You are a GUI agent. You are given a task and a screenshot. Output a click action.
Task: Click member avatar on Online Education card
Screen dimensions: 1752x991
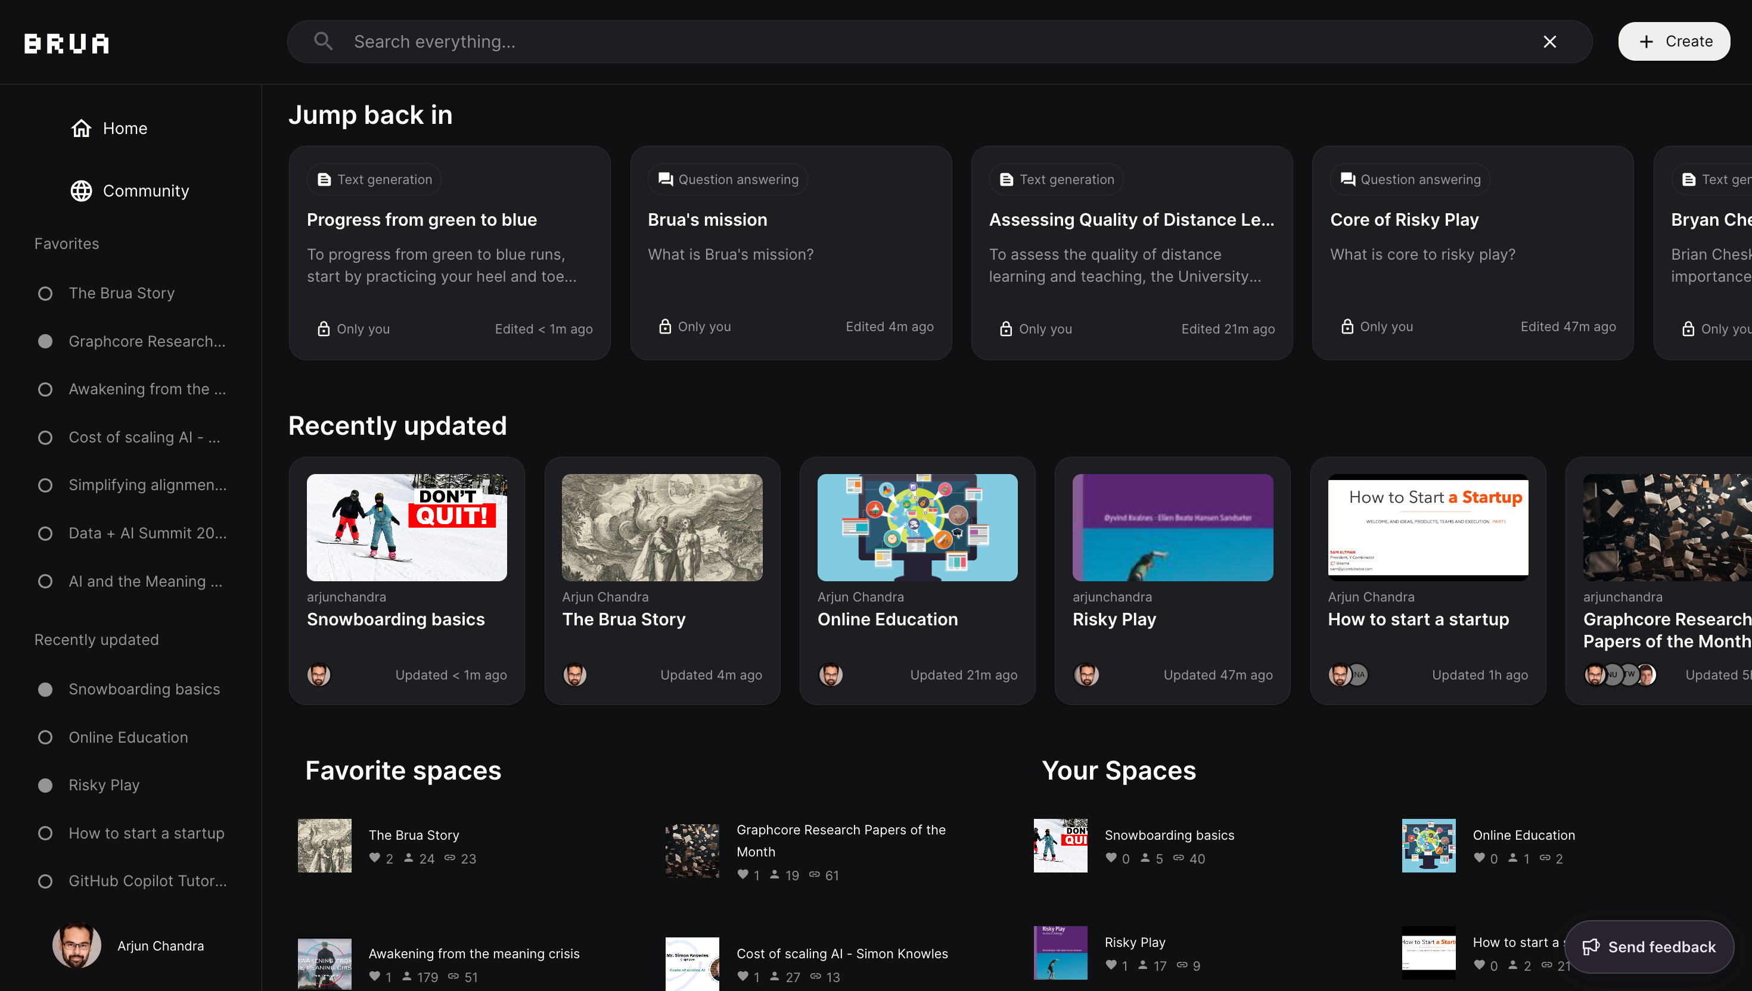(x=830, y=675)
